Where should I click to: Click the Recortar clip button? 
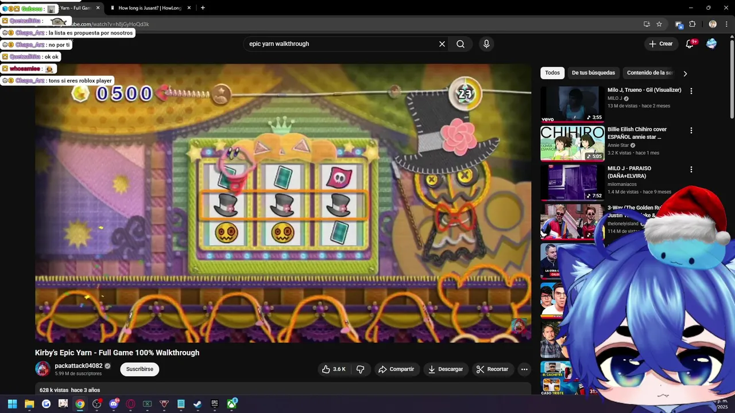tap(492, 369)
